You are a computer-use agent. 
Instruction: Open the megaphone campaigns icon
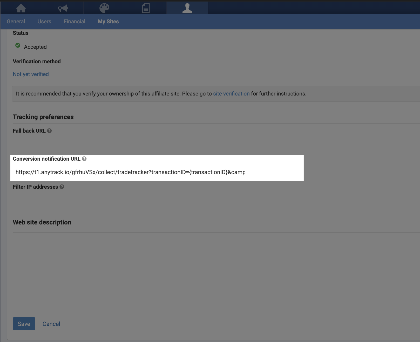63,8
